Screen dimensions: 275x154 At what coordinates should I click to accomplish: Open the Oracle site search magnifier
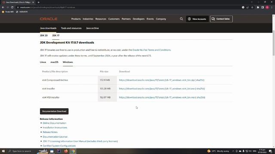(x=181, y=19)
